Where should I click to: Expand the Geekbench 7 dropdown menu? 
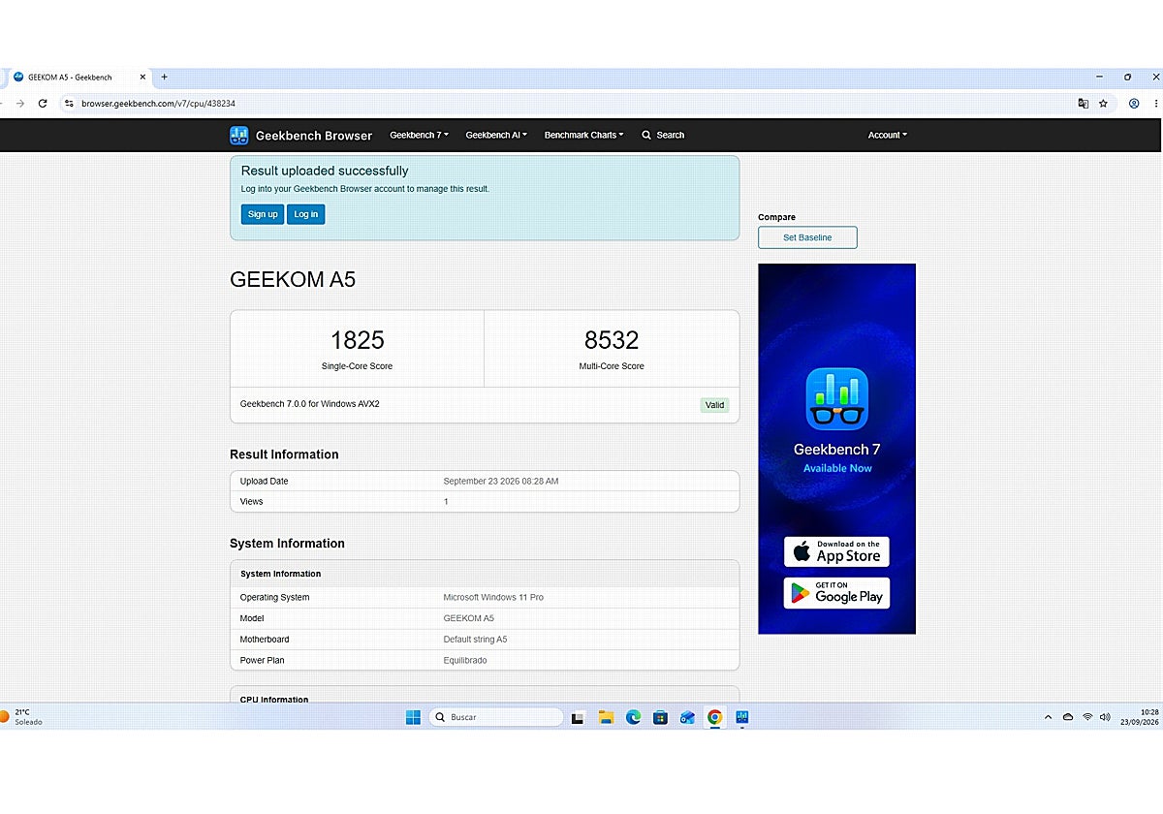tap(419, 136)
